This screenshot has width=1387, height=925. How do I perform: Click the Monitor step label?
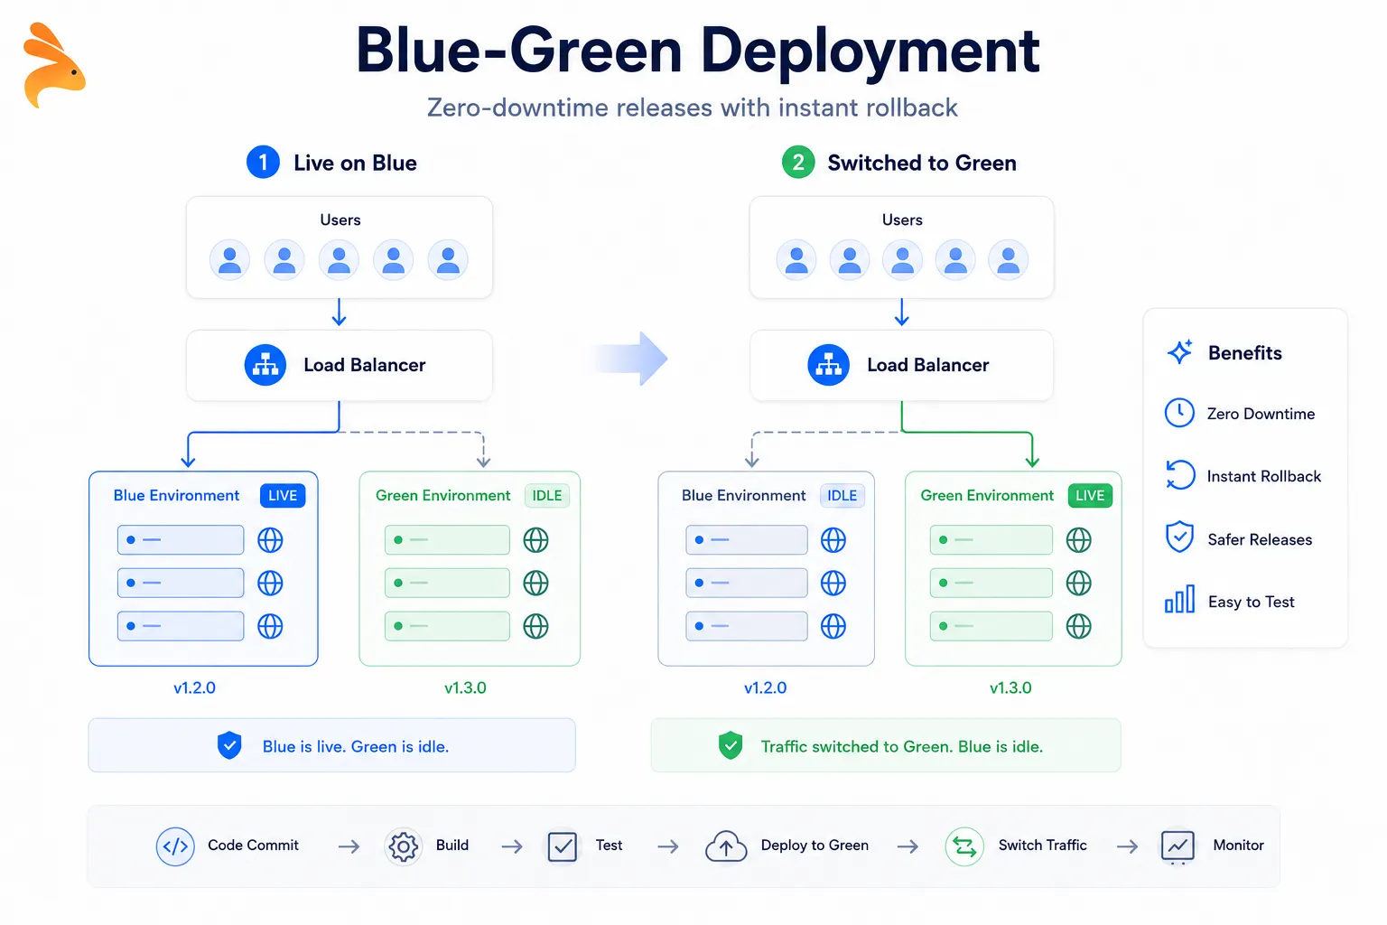click(x=1238, y=846)
